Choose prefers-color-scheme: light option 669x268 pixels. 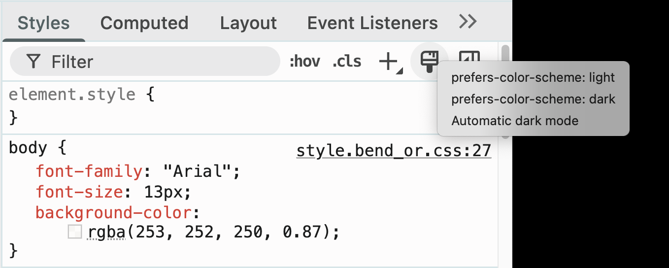(533, 77)
